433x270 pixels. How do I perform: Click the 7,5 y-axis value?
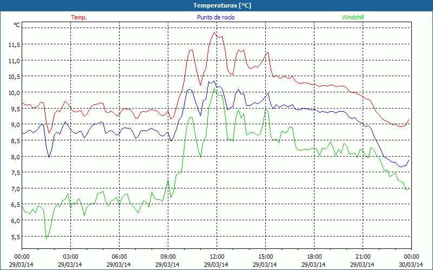(15, 173)
